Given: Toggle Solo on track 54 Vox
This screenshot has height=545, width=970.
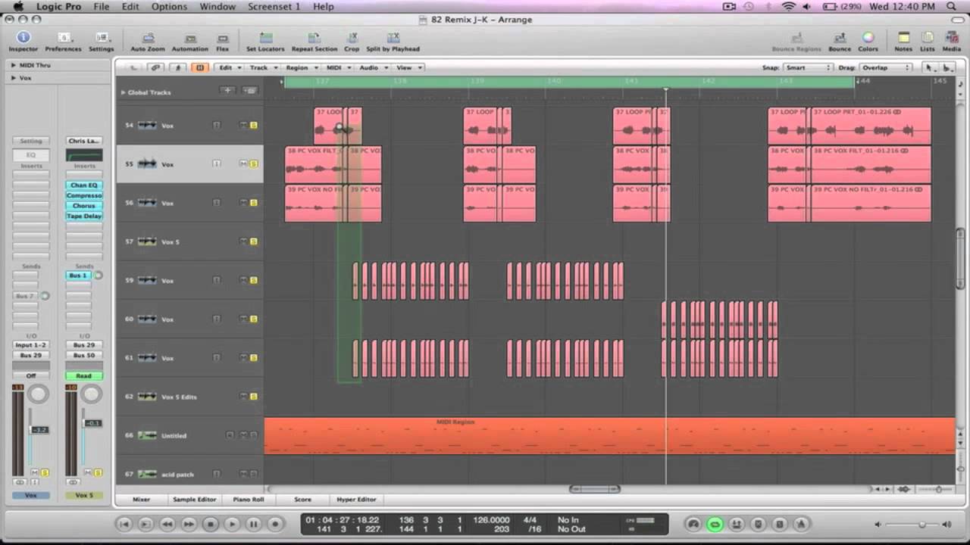Looking at the screenshot, I should click(253, 126).
